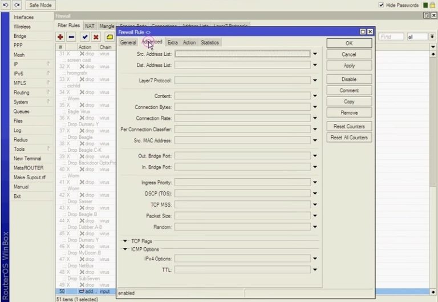
Task: Open the Filter Rules tab
Action: click(x=68, y=26)
